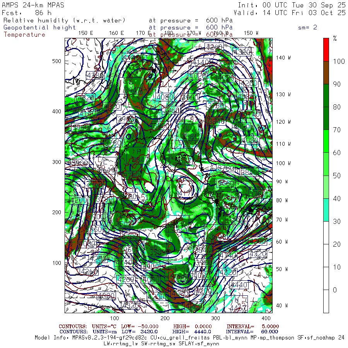Click the 'Relative humidity (w.r.t. water)' label
Screen dimensions: 348x348
pyautogui.click(x=65, y=20)
